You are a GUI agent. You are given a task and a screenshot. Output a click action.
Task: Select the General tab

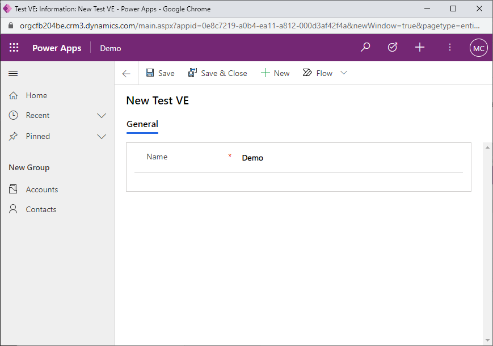(142, 124)
